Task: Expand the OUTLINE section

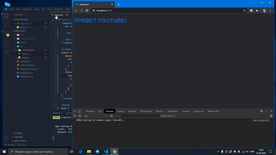Action: pos(18,133)
